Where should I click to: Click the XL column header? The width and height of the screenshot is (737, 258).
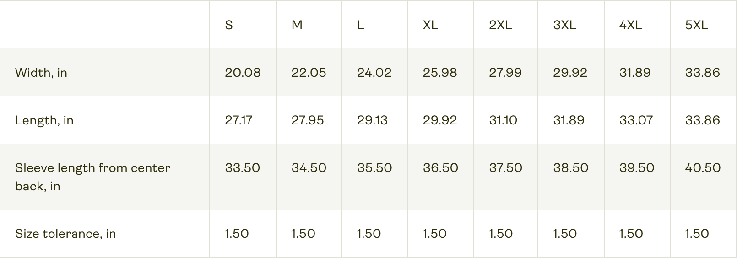click(x=430, y=25)
